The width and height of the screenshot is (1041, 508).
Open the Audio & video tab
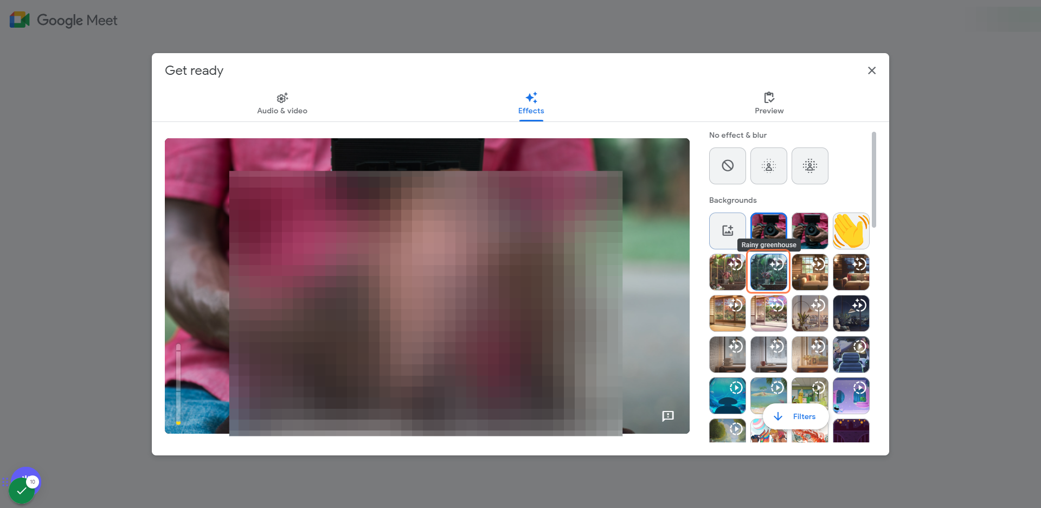[x=282, y=104]
